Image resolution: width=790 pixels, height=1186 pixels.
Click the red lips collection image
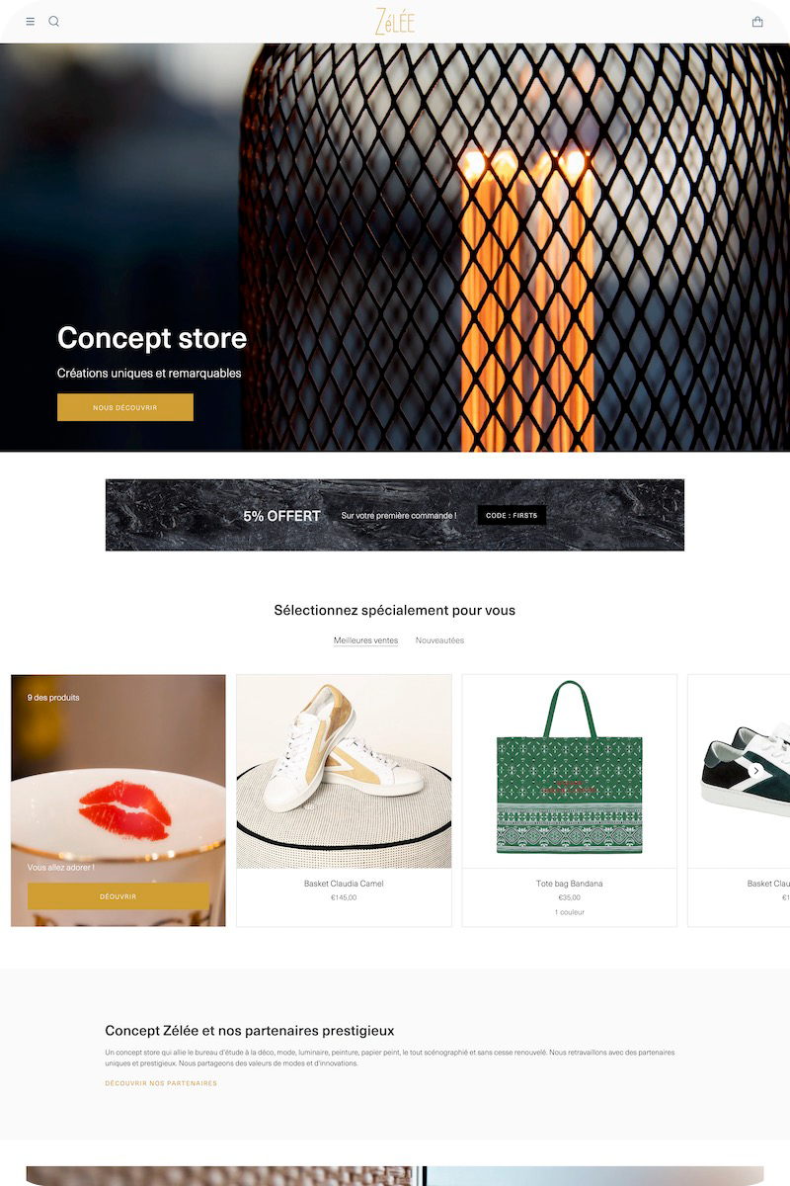pos(118,801)
